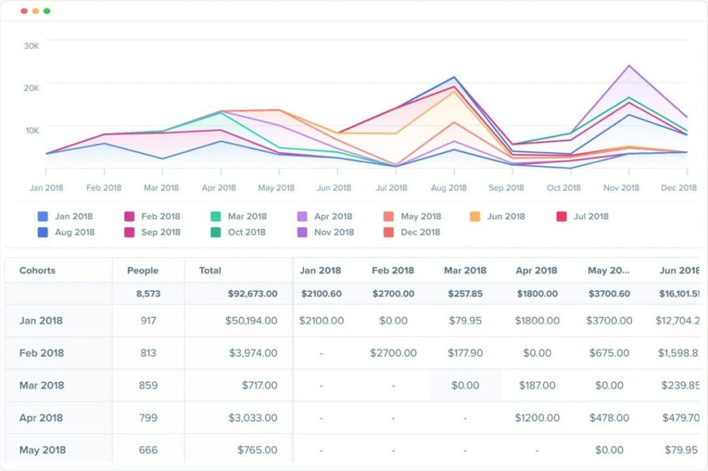Click the 20K label on chart y-axis
The height and width of the screenshot is (471, 708).
(x=31, y=88)
